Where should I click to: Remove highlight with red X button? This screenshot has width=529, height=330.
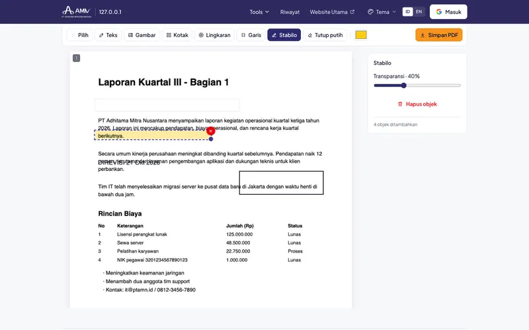[x=210, y=131]
